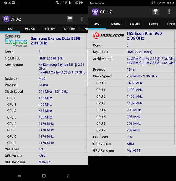Click the scrollbar on left CPU-Z screen
Image resolution: width=176 pixels, height=181 pixels.
click(x=87, y=92)
